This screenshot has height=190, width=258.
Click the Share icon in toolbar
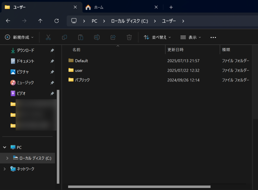pyautogui.click(x=113, y=37)
